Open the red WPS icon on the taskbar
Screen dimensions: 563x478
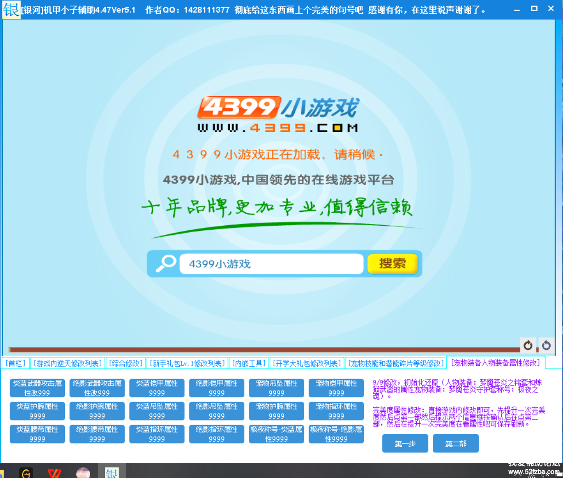[x=55, y=473]
